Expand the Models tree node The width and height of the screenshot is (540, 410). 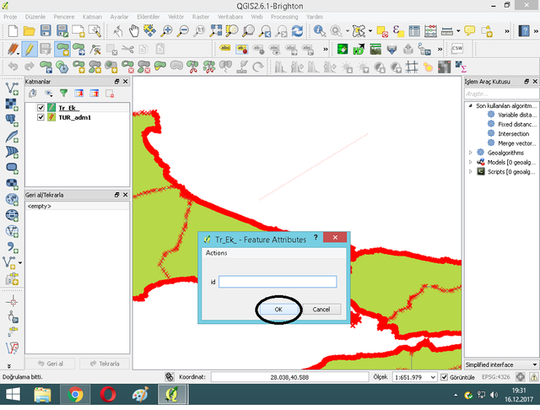click(471, 162)
